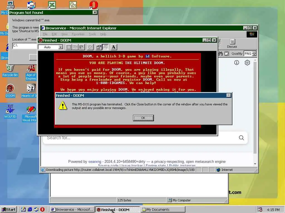Click the magnifier search icon in search box
285x213 pixels.
241,138
